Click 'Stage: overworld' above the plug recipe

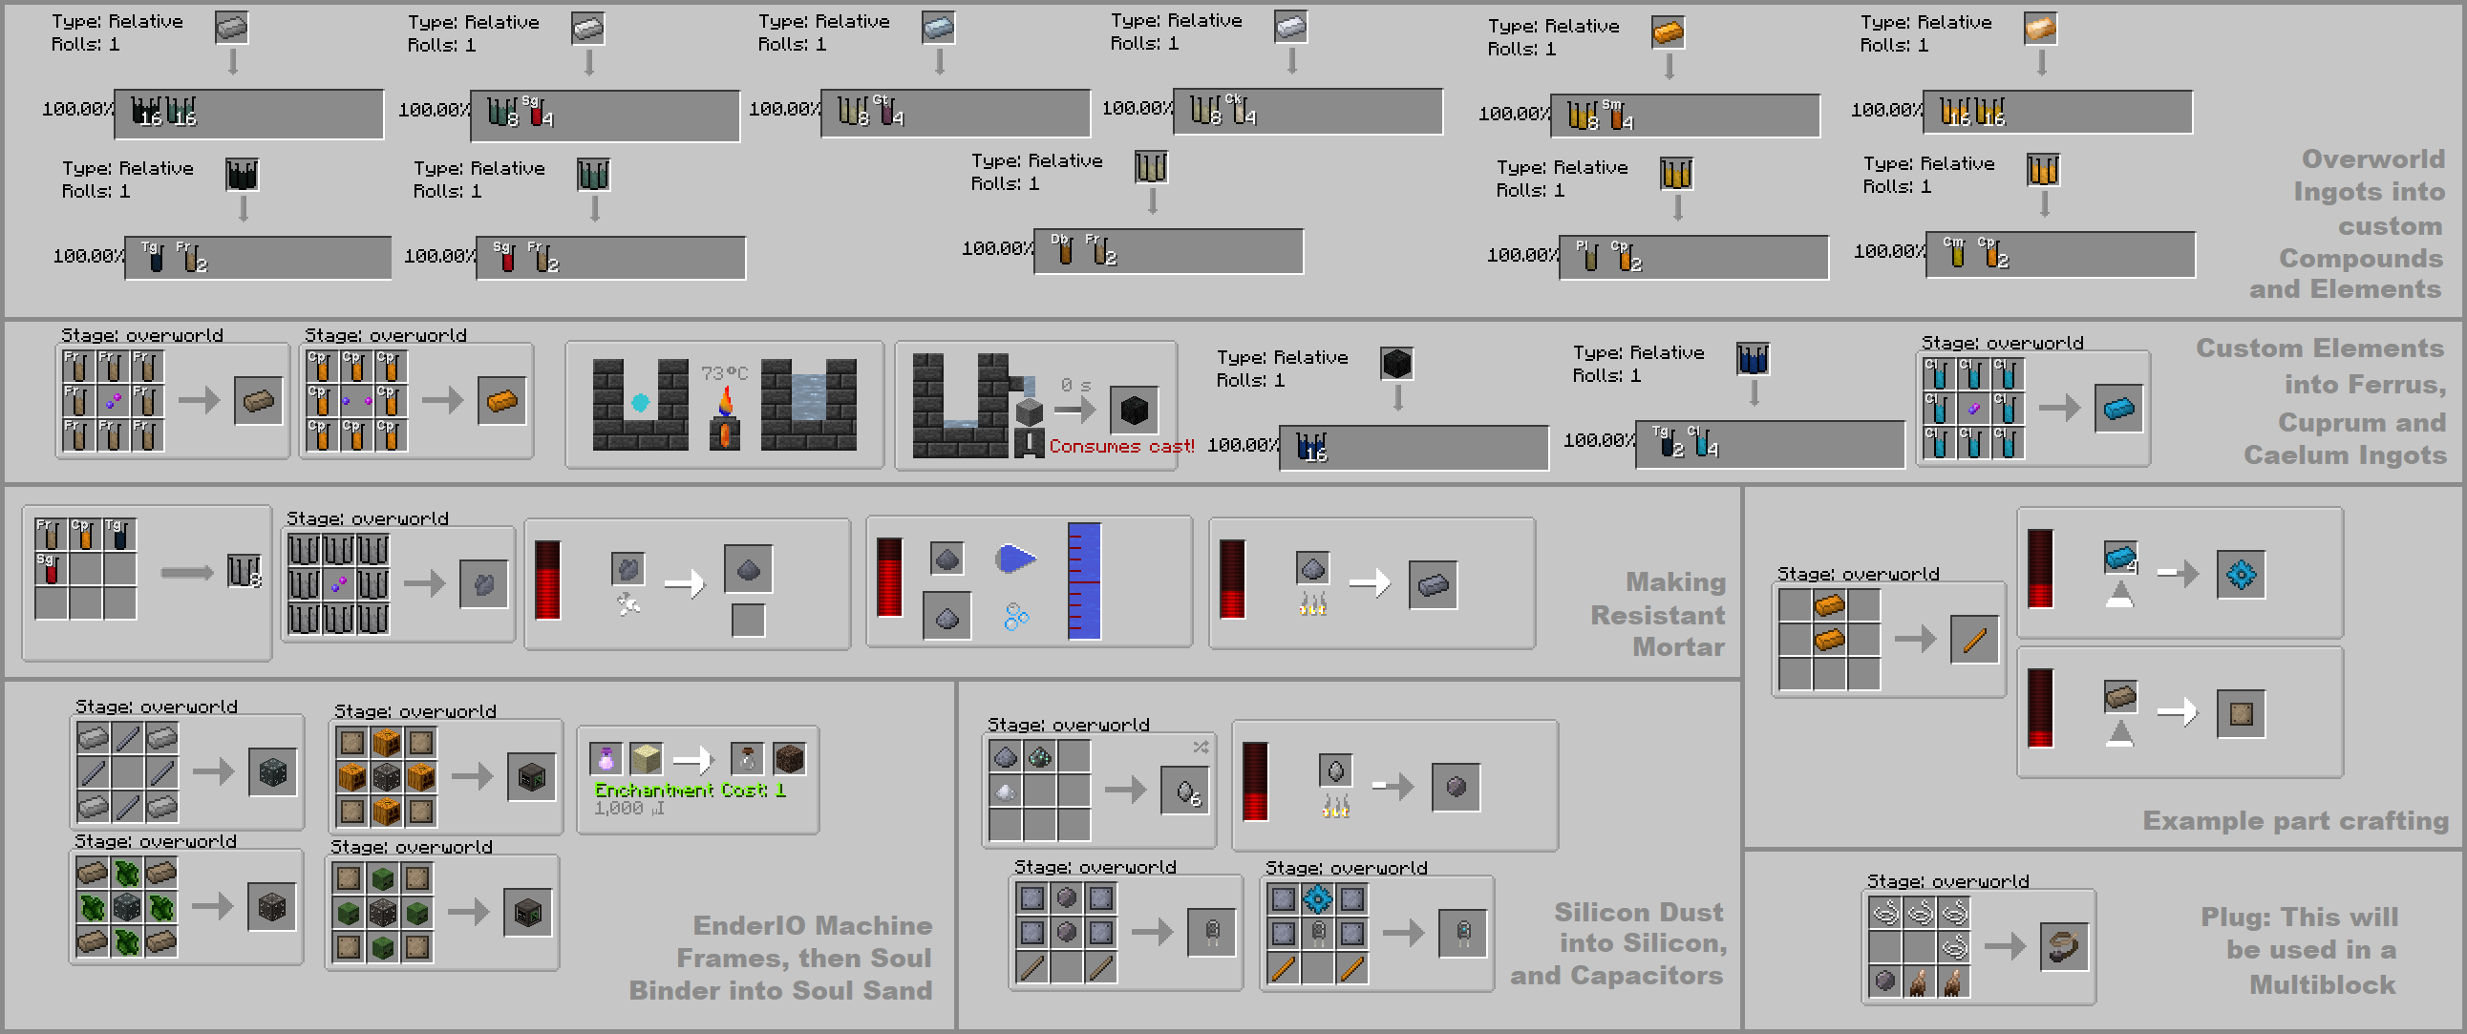[x=1948, y=881]
